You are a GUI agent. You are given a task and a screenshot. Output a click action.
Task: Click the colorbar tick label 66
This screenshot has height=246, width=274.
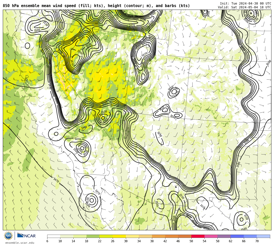pyautogui.click(x=244, y=241)
